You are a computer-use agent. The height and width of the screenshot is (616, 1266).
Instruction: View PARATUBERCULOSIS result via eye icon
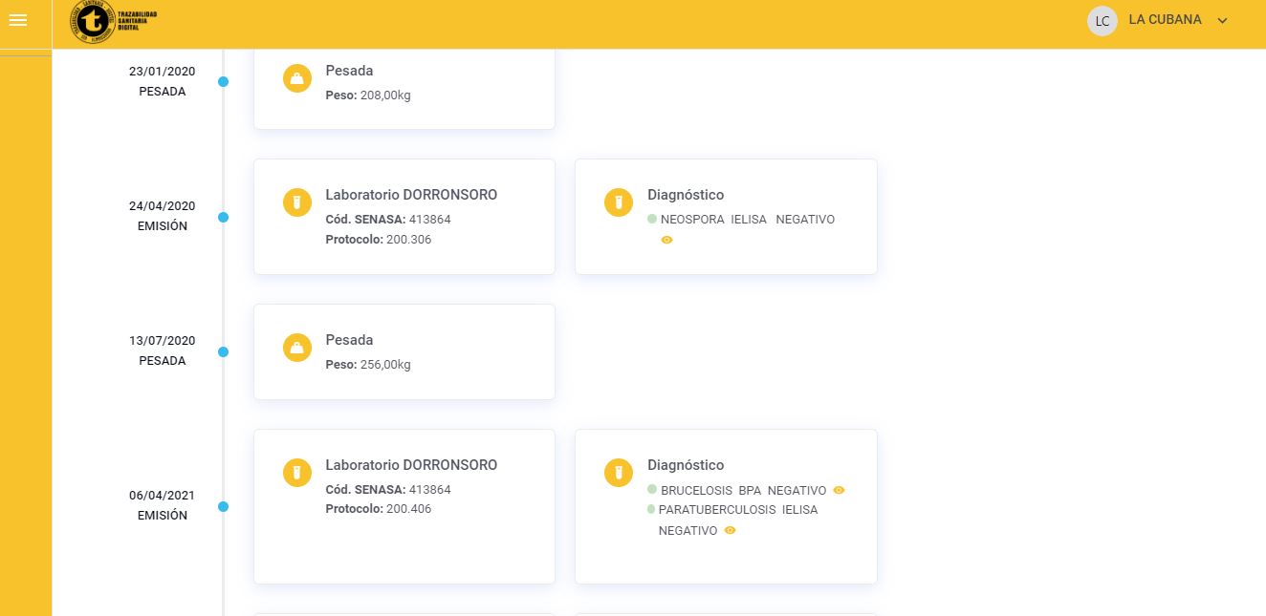(x=730, y=531)
